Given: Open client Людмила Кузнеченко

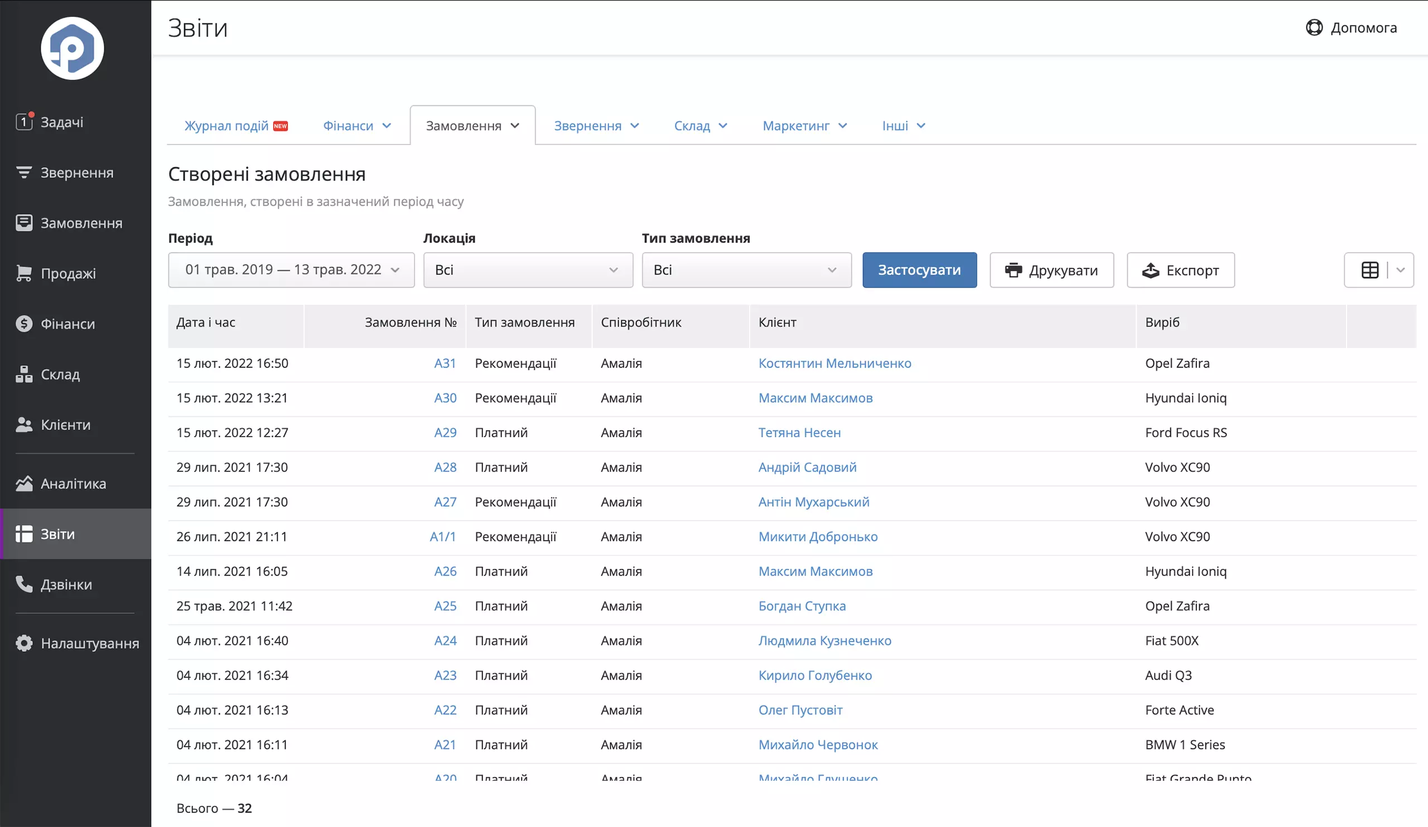Looking at the screenshot, I should [824, 641].
